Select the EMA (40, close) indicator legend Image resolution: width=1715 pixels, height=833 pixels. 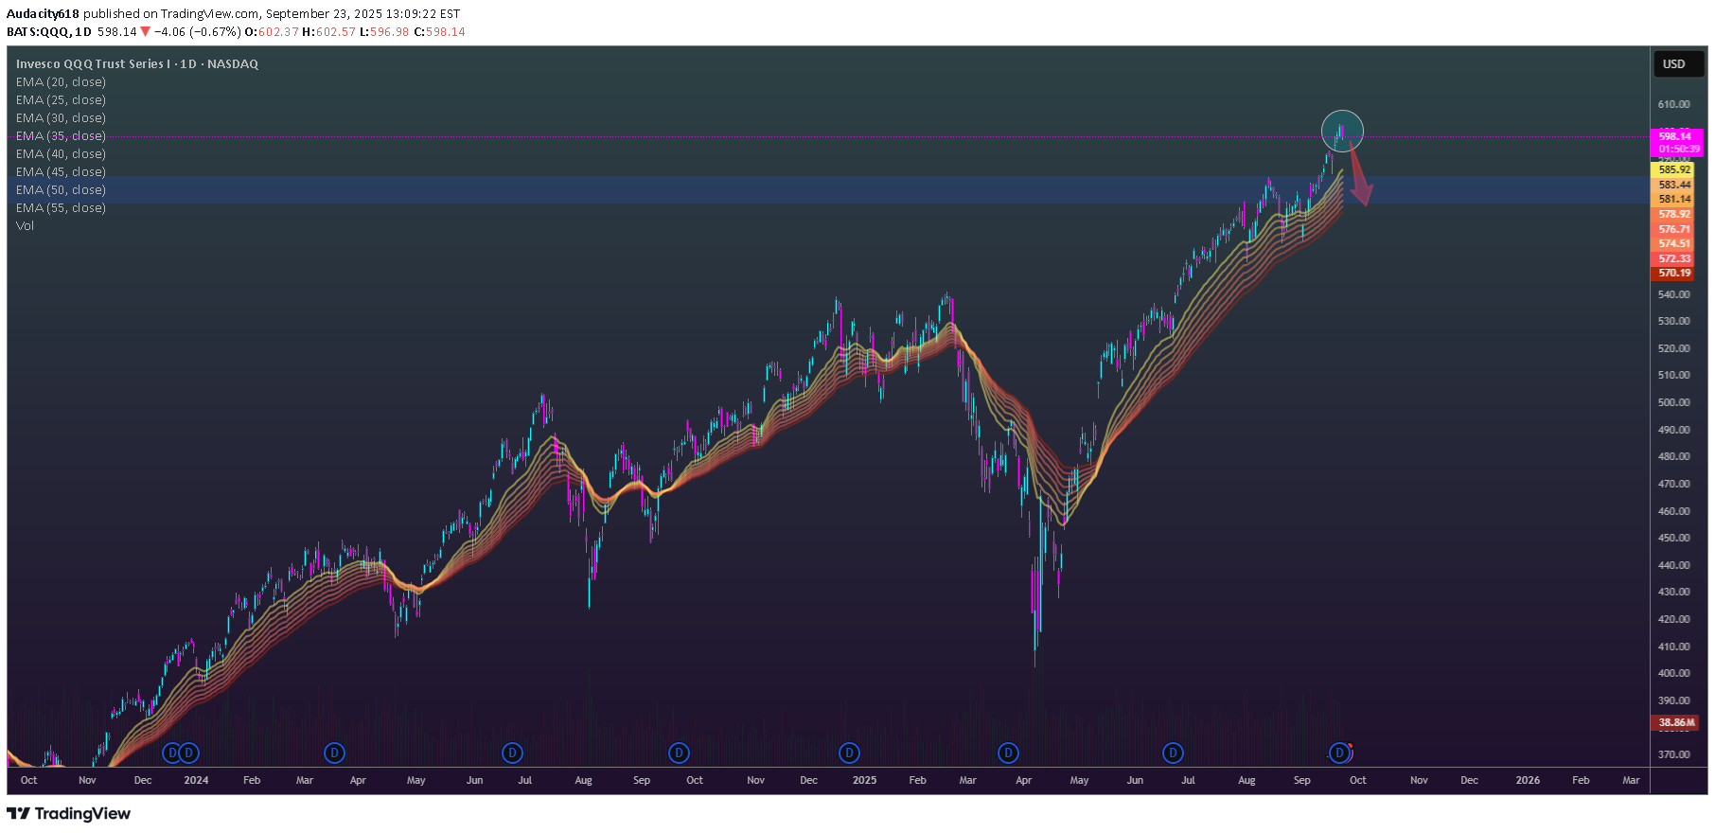[61, 154]
